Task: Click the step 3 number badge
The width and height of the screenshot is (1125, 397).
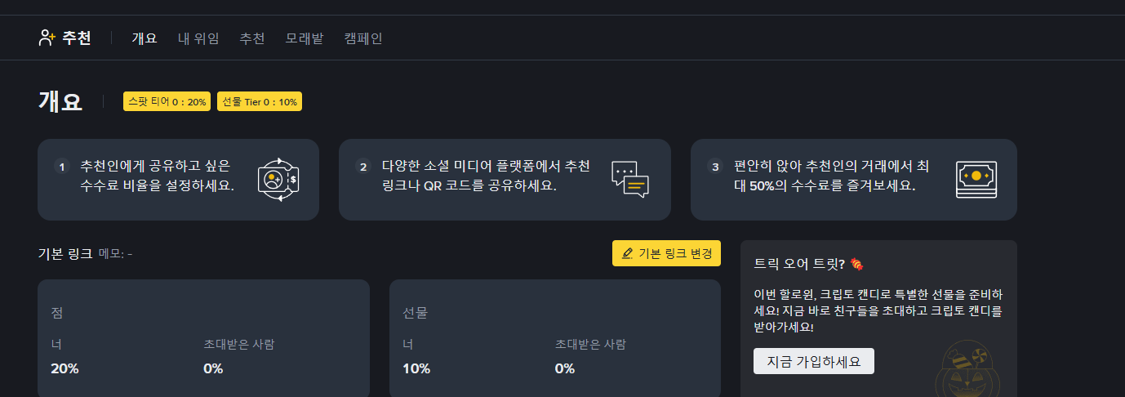Action: tap(715, 167)
